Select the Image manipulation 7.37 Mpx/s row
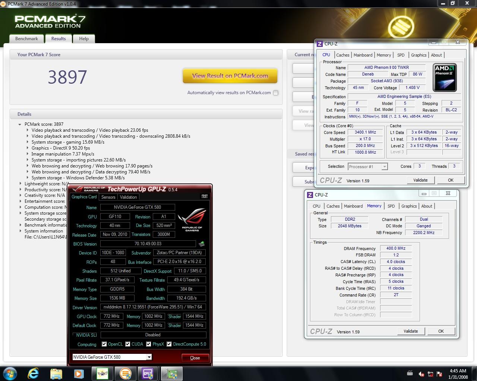This screenshot has width=477, height=381. 63,154
